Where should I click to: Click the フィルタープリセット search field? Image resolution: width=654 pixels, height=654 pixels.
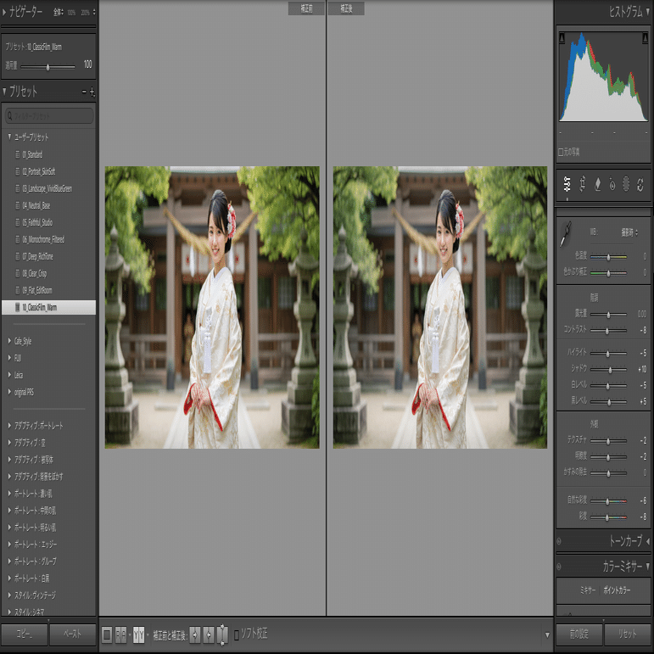(49, 116)
